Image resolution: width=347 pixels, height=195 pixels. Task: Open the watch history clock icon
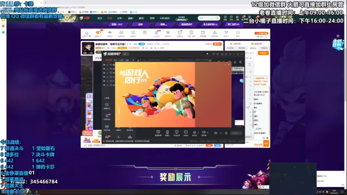coord(225,17)
